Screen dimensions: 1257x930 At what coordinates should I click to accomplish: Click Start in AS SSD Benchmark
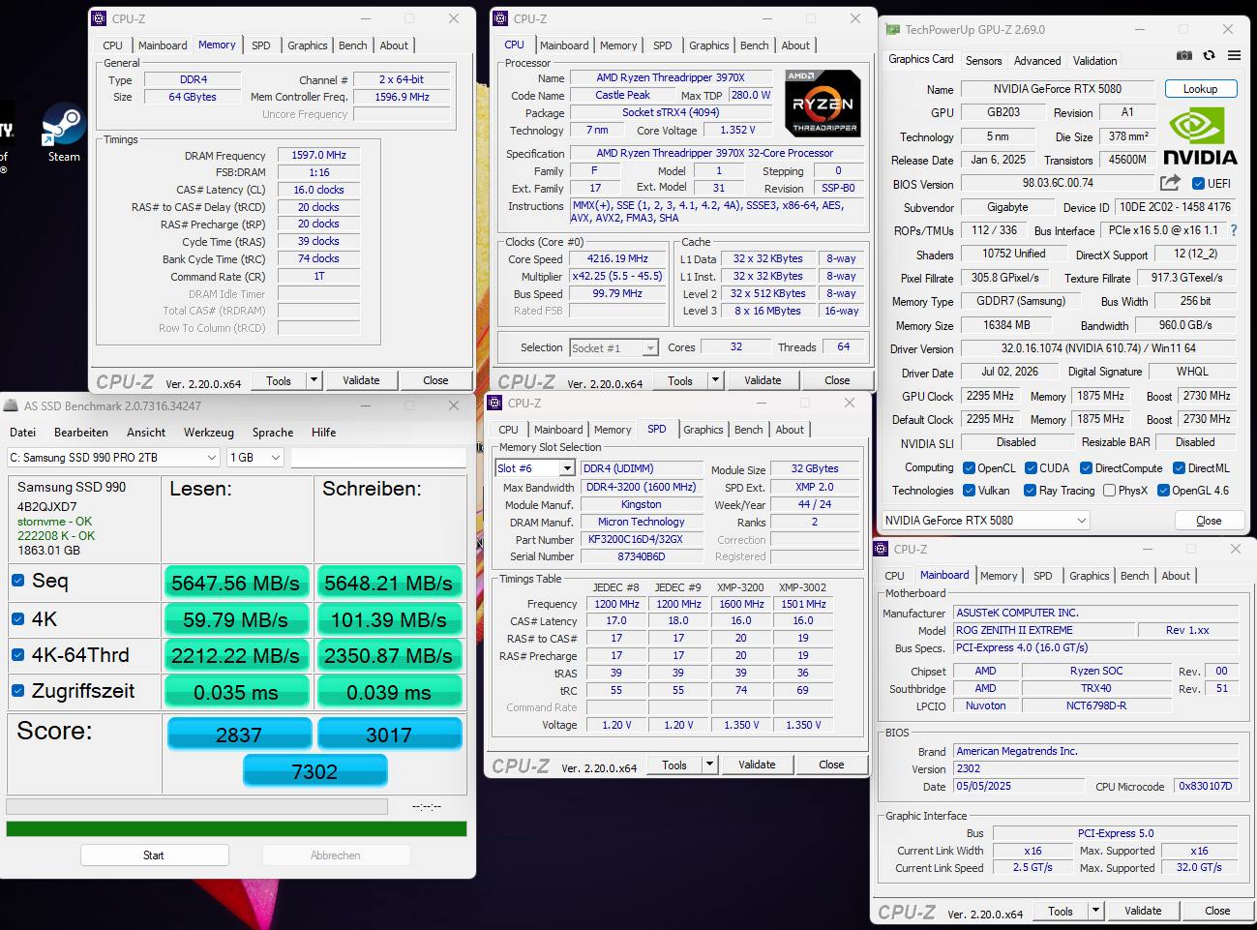[x=154, y=855]
